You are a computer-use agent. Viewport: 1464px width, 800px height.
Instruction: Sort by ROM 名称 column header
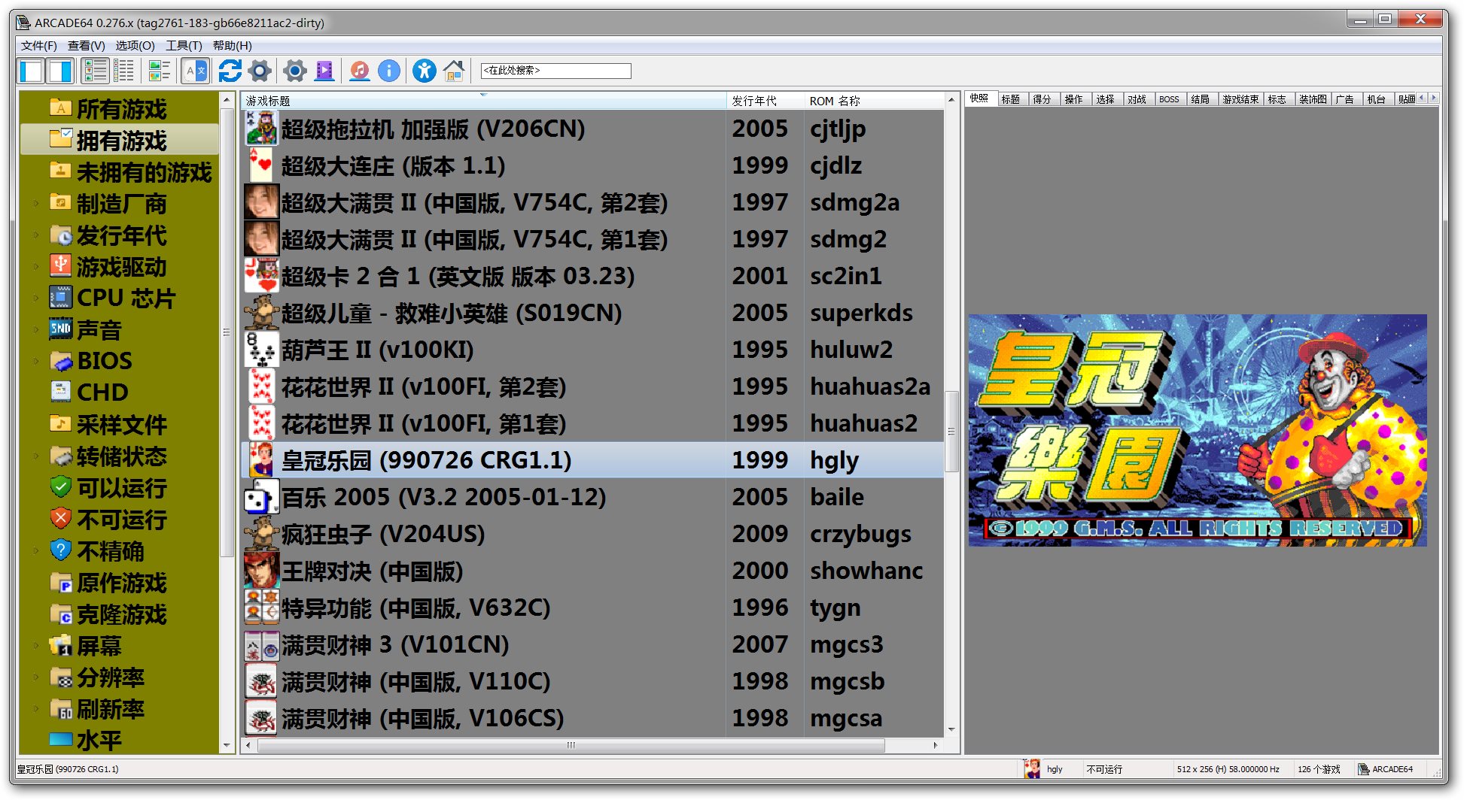[873, 101]
